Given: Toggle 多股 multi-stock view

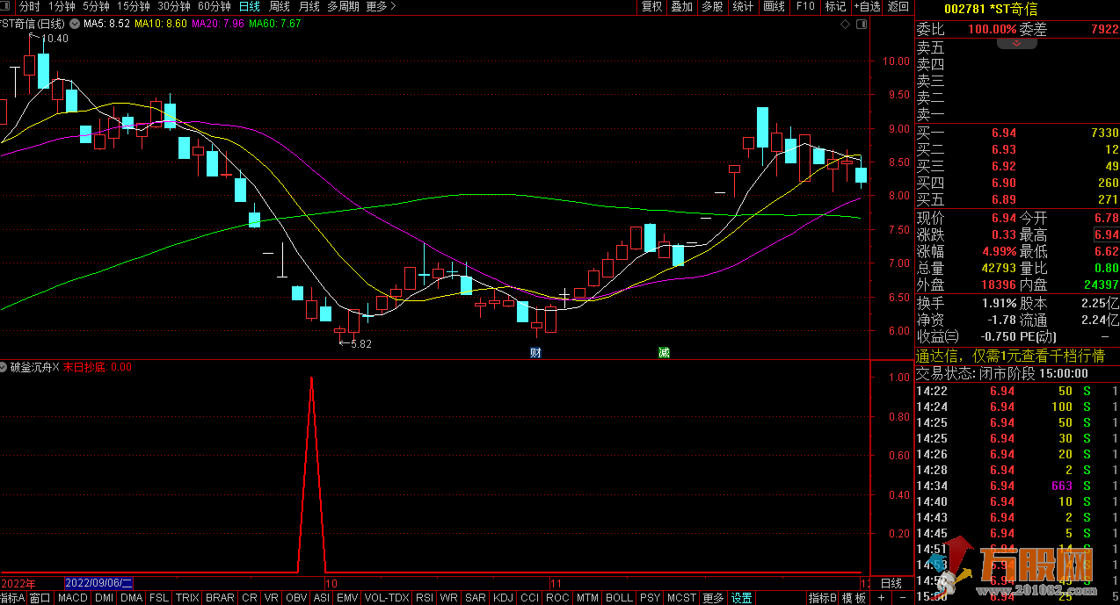Looking at the screenshot, I should [x=712, y=7].
